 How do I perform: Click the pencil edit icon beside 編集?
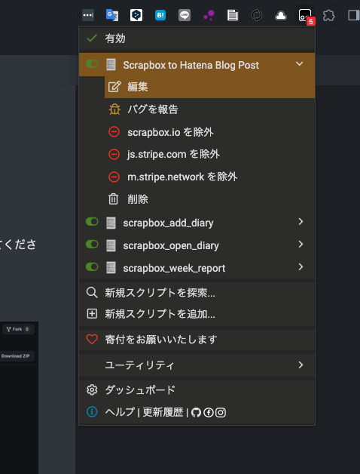(x=114, y=87)
